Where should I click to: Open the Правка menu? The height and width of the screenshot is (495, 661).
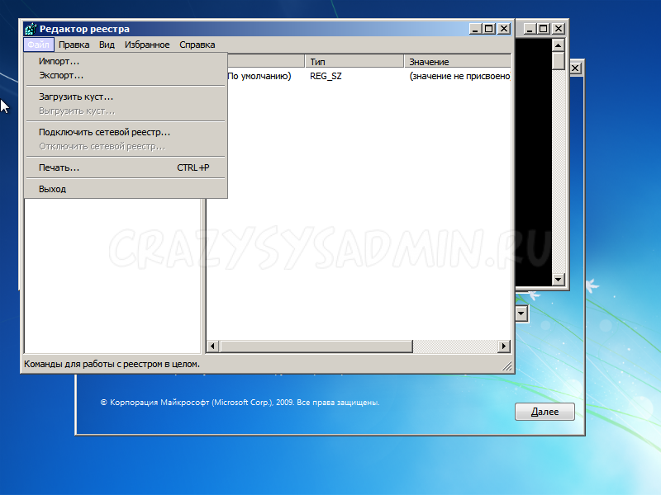click(74, 45)
